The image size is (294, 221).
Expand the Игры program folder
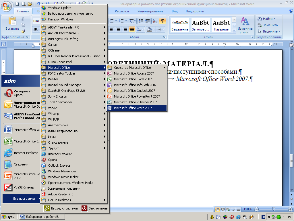74,137
